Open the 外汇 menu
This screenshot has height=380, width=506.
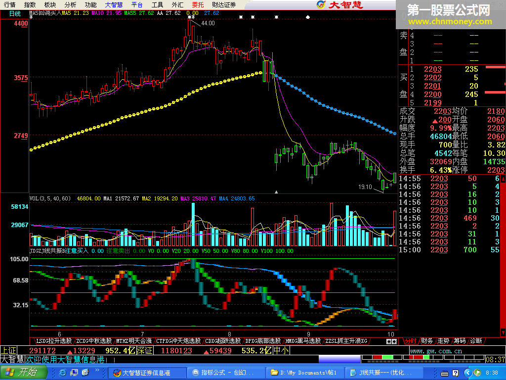click(x=177, y=4)
